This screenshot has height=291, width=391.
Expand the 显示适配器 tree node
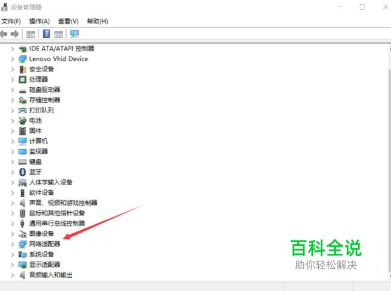click(x=13, y=265)
